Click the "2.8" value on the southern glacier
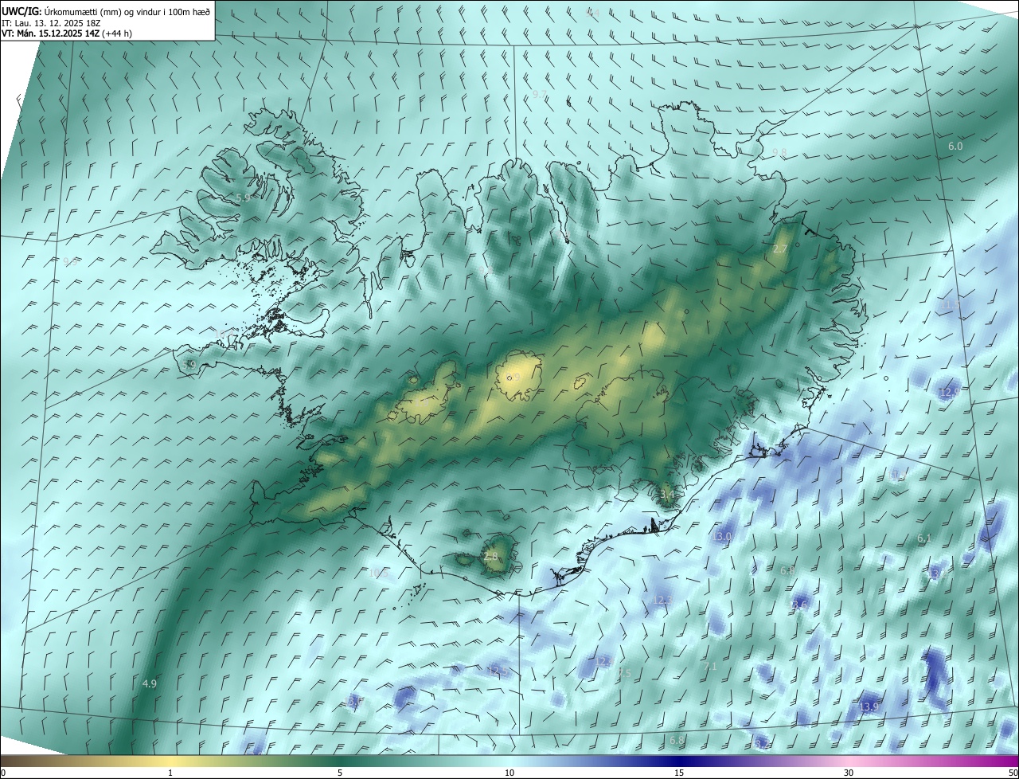The image size is (1019, 779). pyautogui.click(x=490, y=556)
